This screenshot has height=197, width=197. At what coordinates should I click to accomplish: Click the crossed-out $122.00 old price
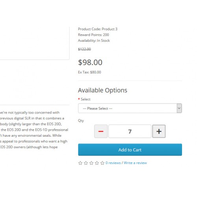coord(84,49)
